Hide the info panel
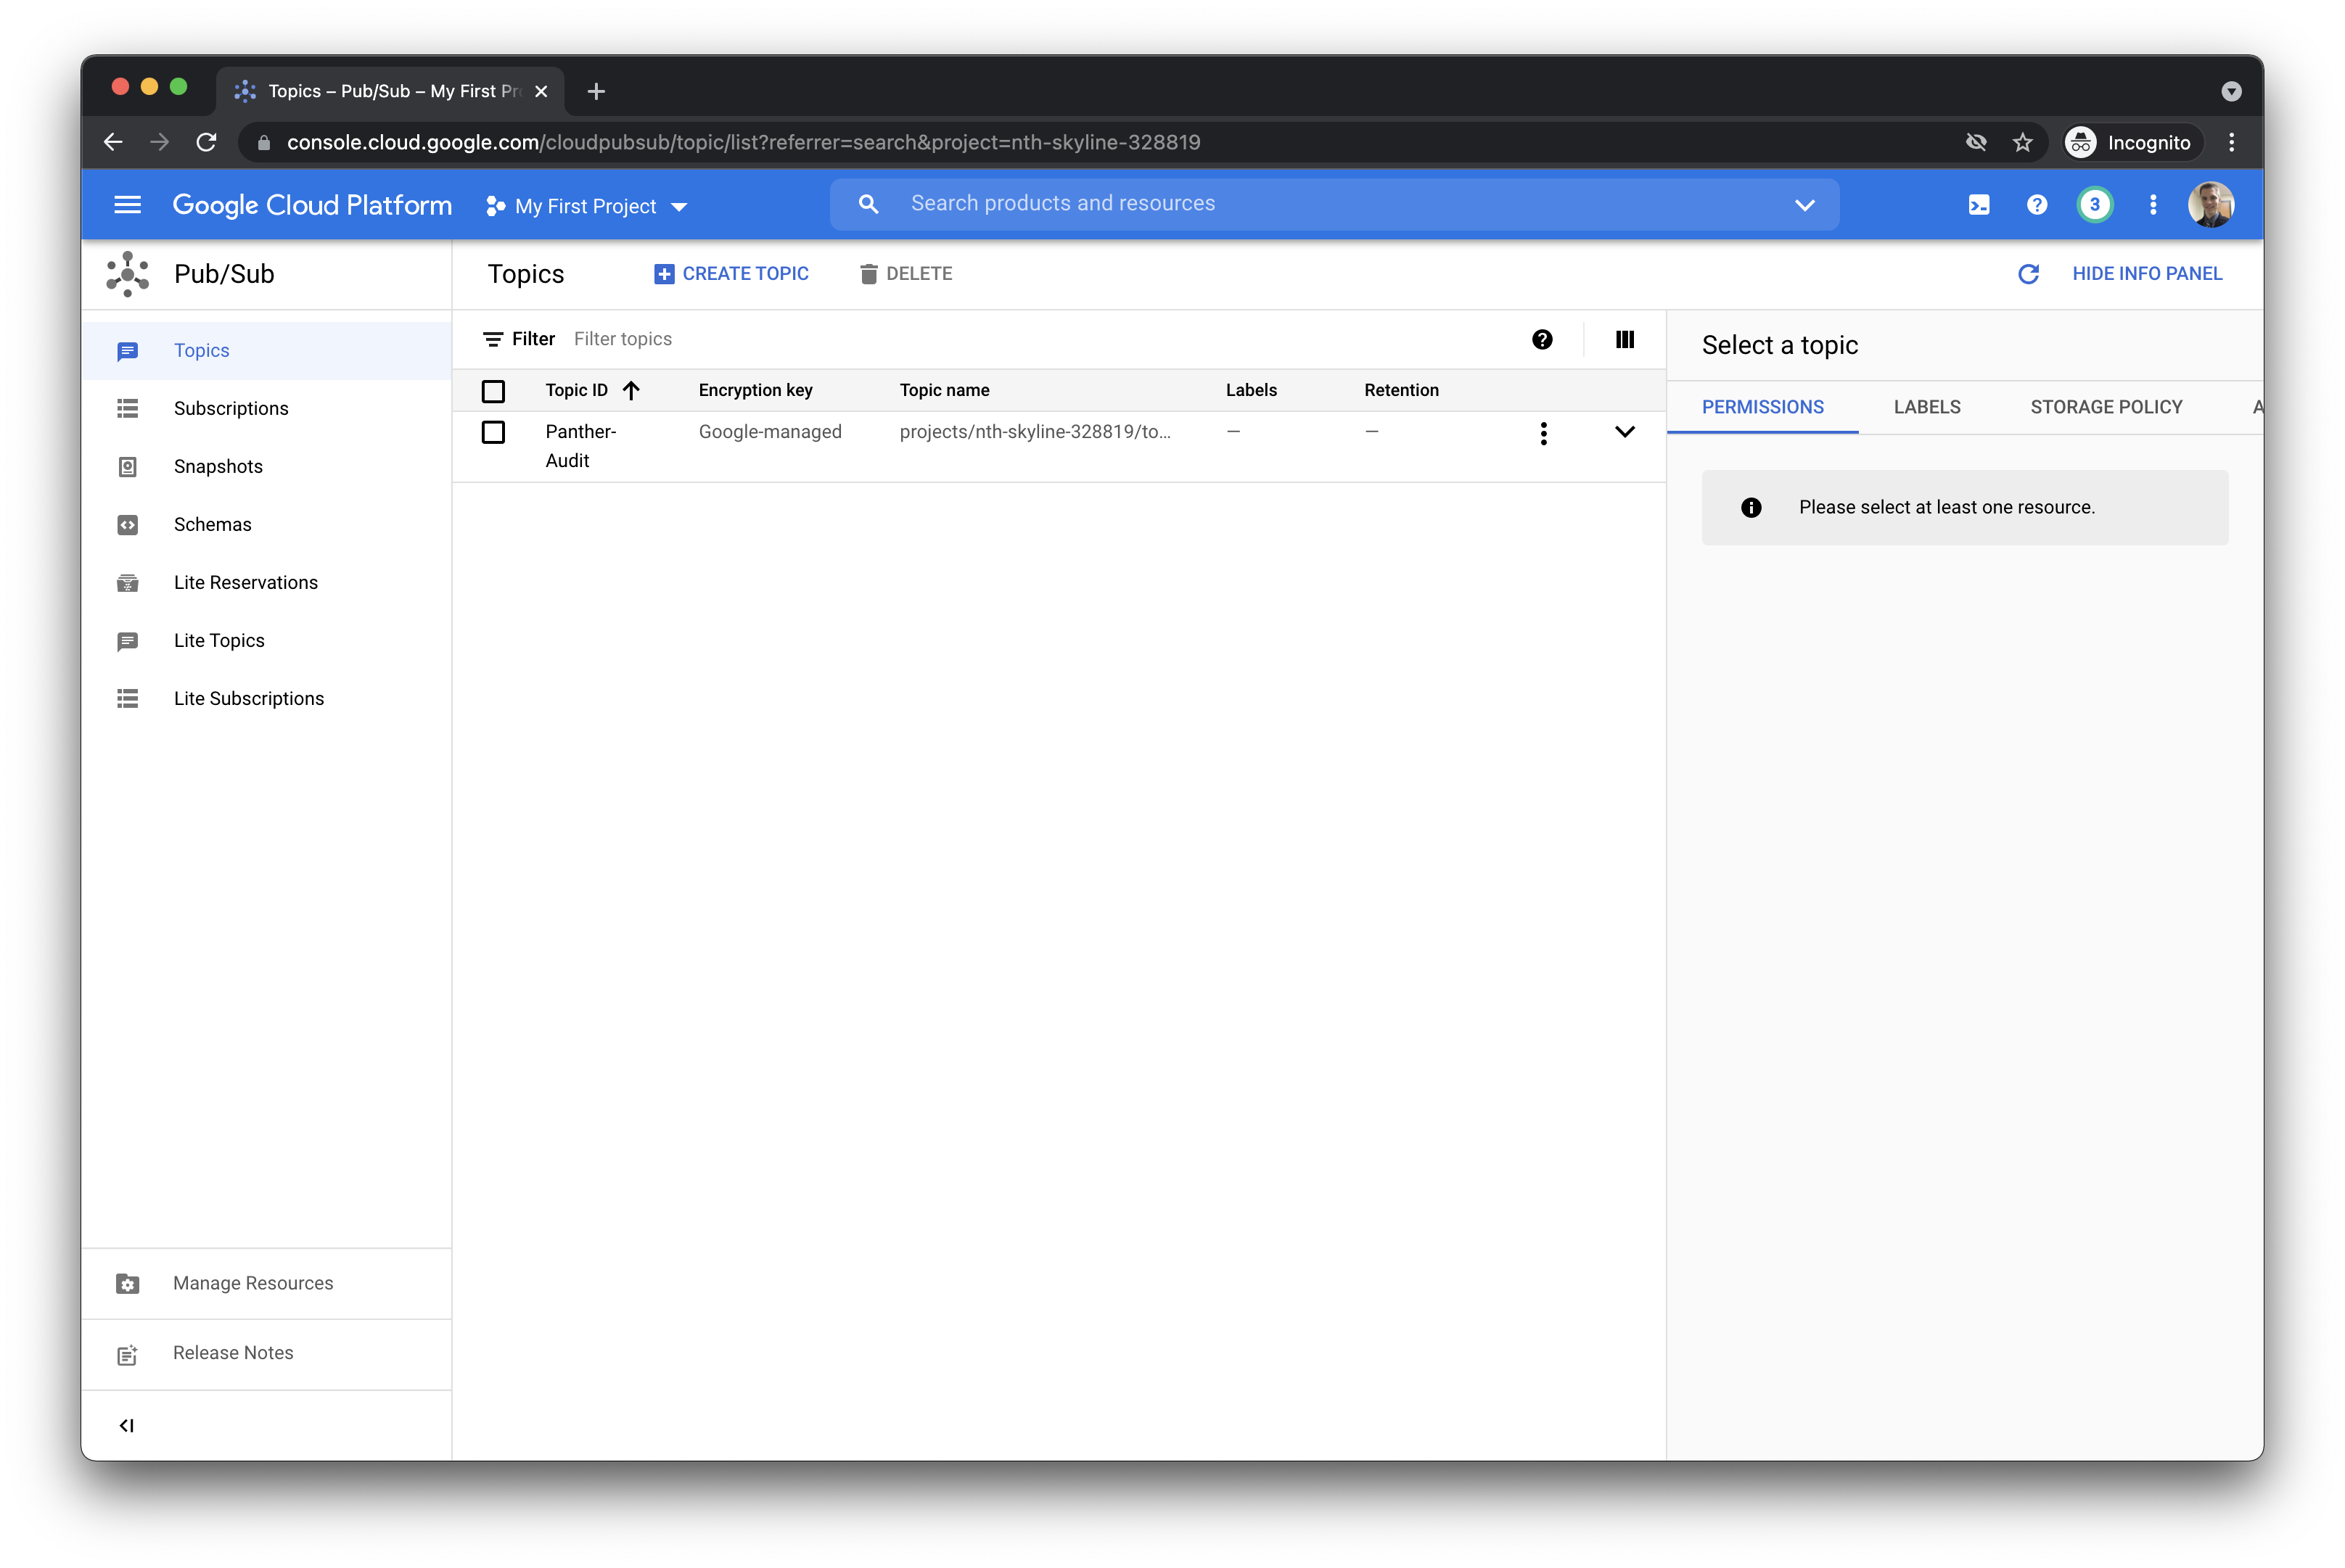The height and width of the screenshot is (1568, 2345). [x=2147, y=273]
